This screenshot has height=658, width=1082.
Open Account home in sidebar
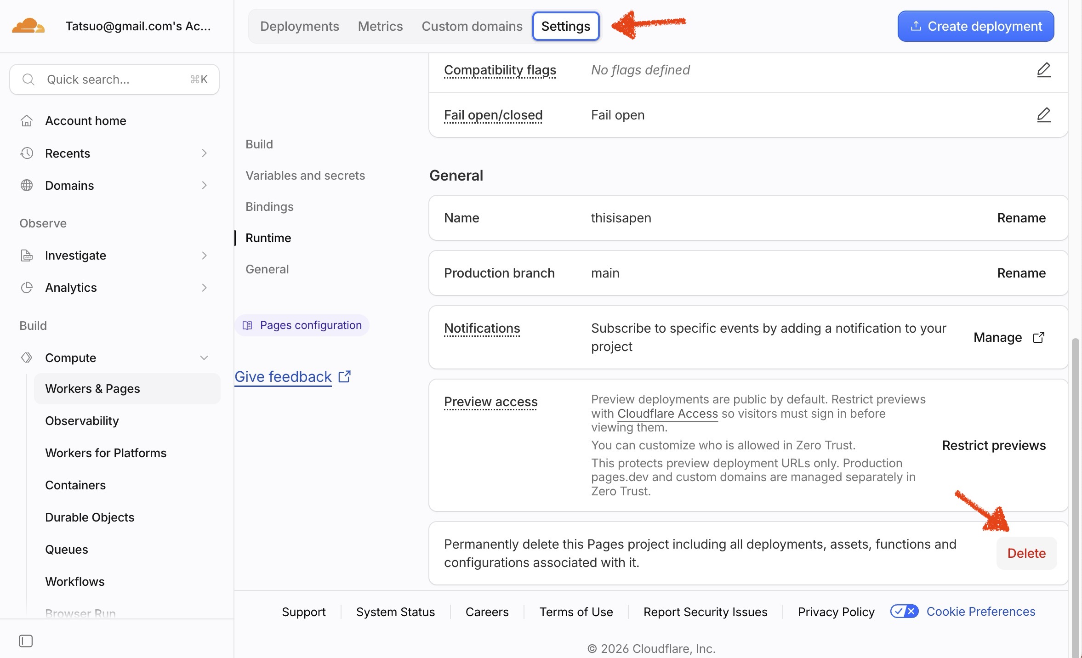click(x=85, y=121)
